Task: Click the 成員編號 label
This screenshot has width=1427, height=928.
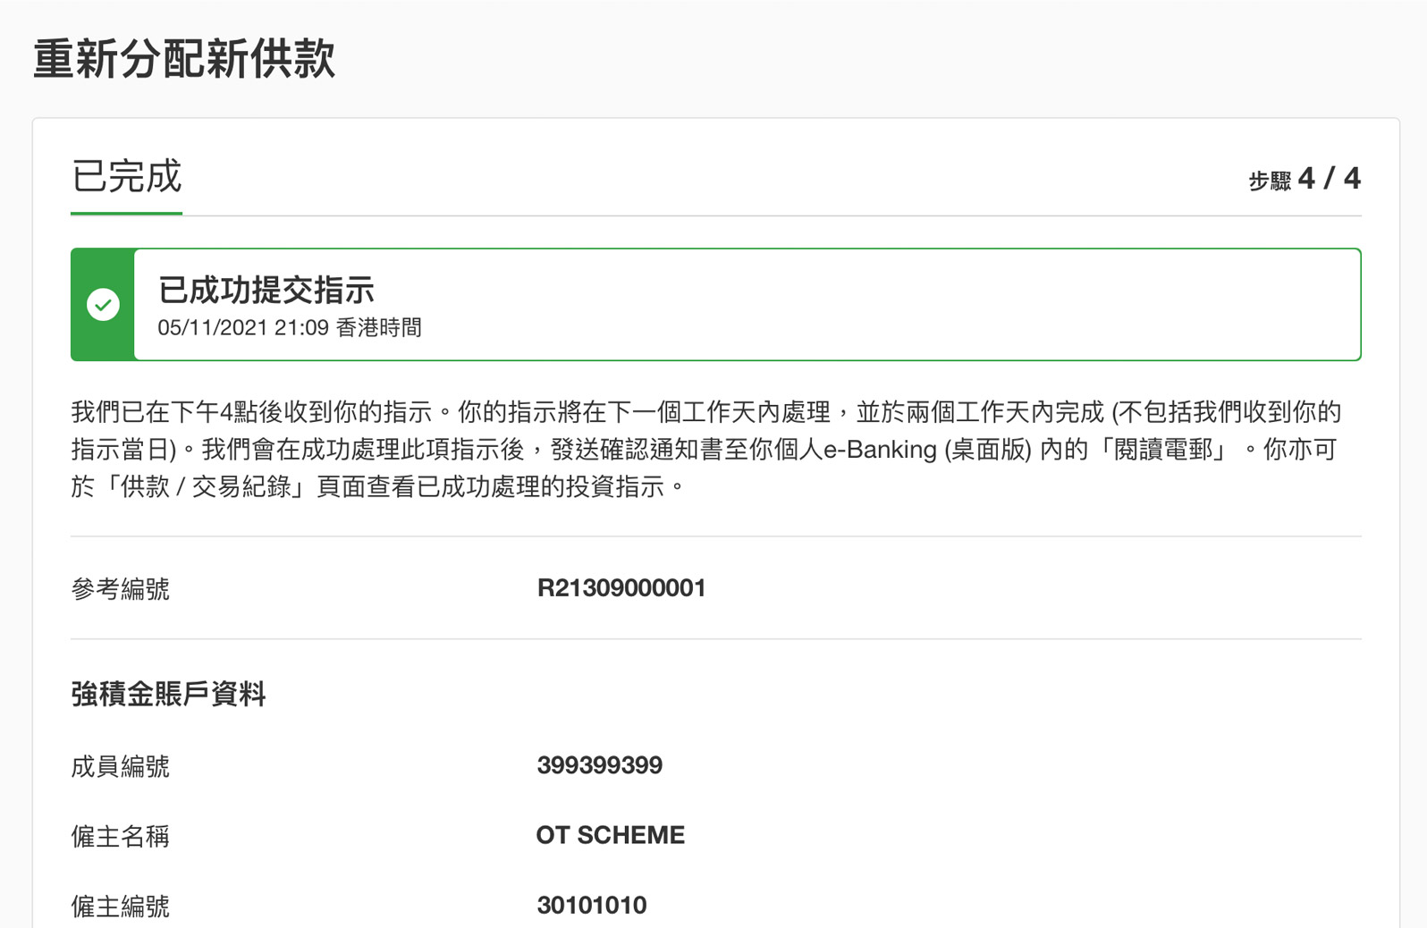Action: [120, 766]
